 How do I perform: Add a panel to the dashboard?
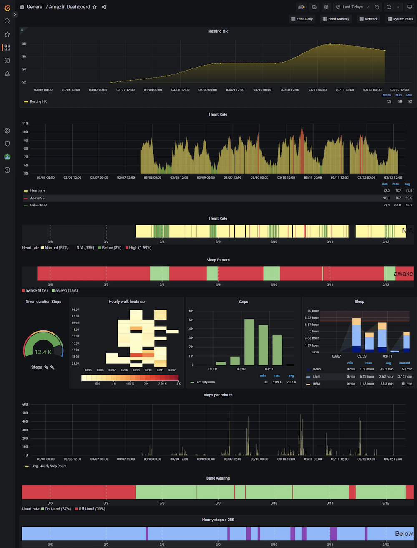[301, 7]
